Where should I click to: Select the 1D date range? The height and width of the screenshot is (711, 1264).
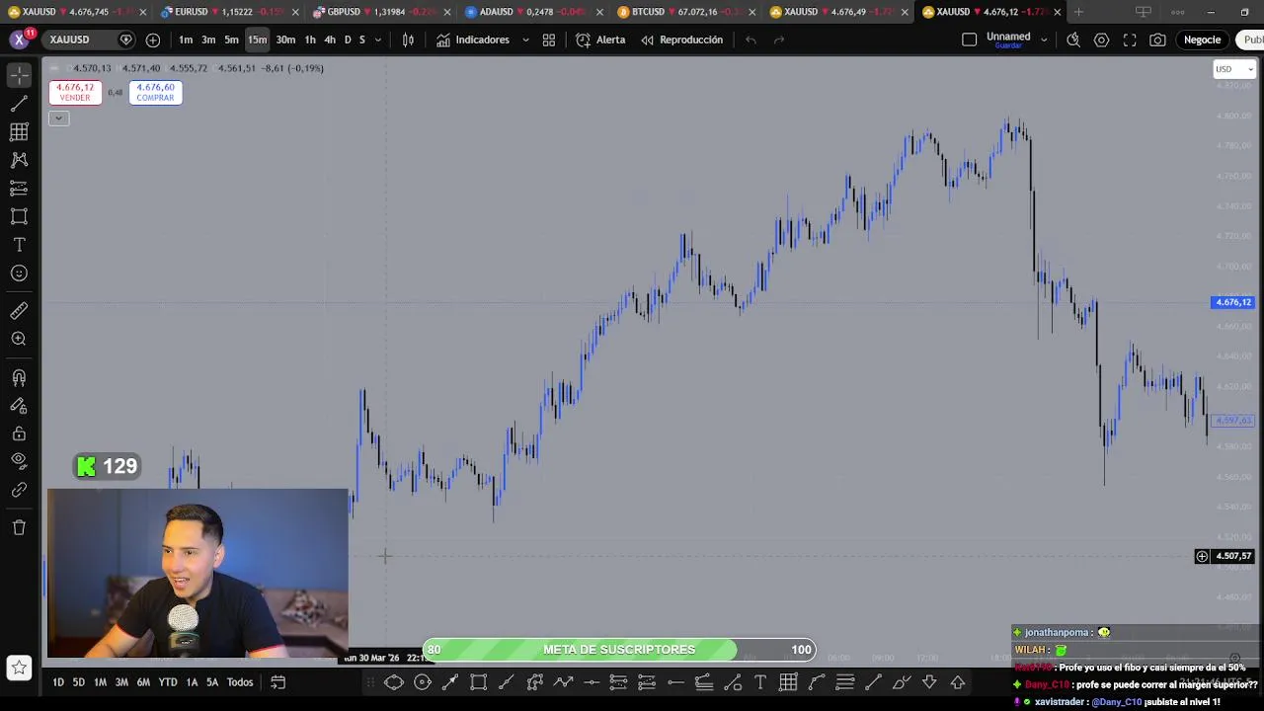click(x=58, y=682)
